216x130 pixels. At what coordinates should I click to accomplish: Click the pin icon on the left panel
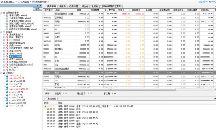[x=37, y=6]
